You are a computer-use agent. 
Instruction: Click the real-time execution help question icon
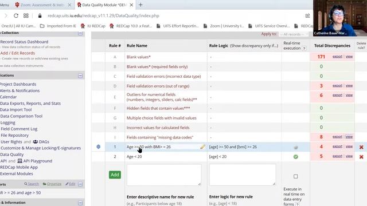click(x=304, y=48)
